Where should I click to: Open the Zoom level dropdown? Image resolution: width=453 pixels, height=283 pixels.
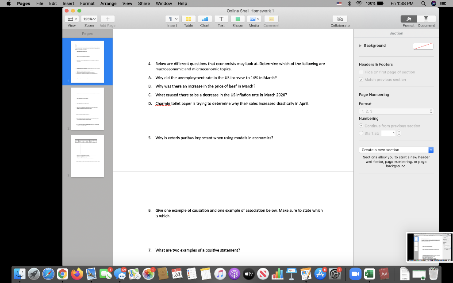(88, 19)
